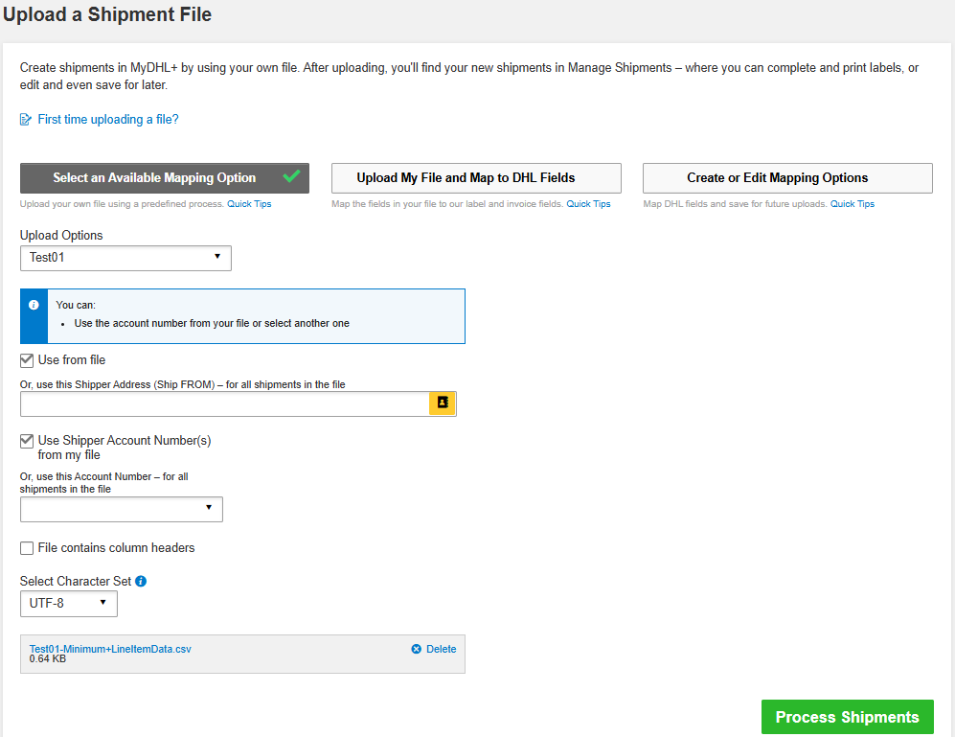Enable File contains column headers checkbox
Viewport: 955px width, 737px height.
tap(27, 548)
